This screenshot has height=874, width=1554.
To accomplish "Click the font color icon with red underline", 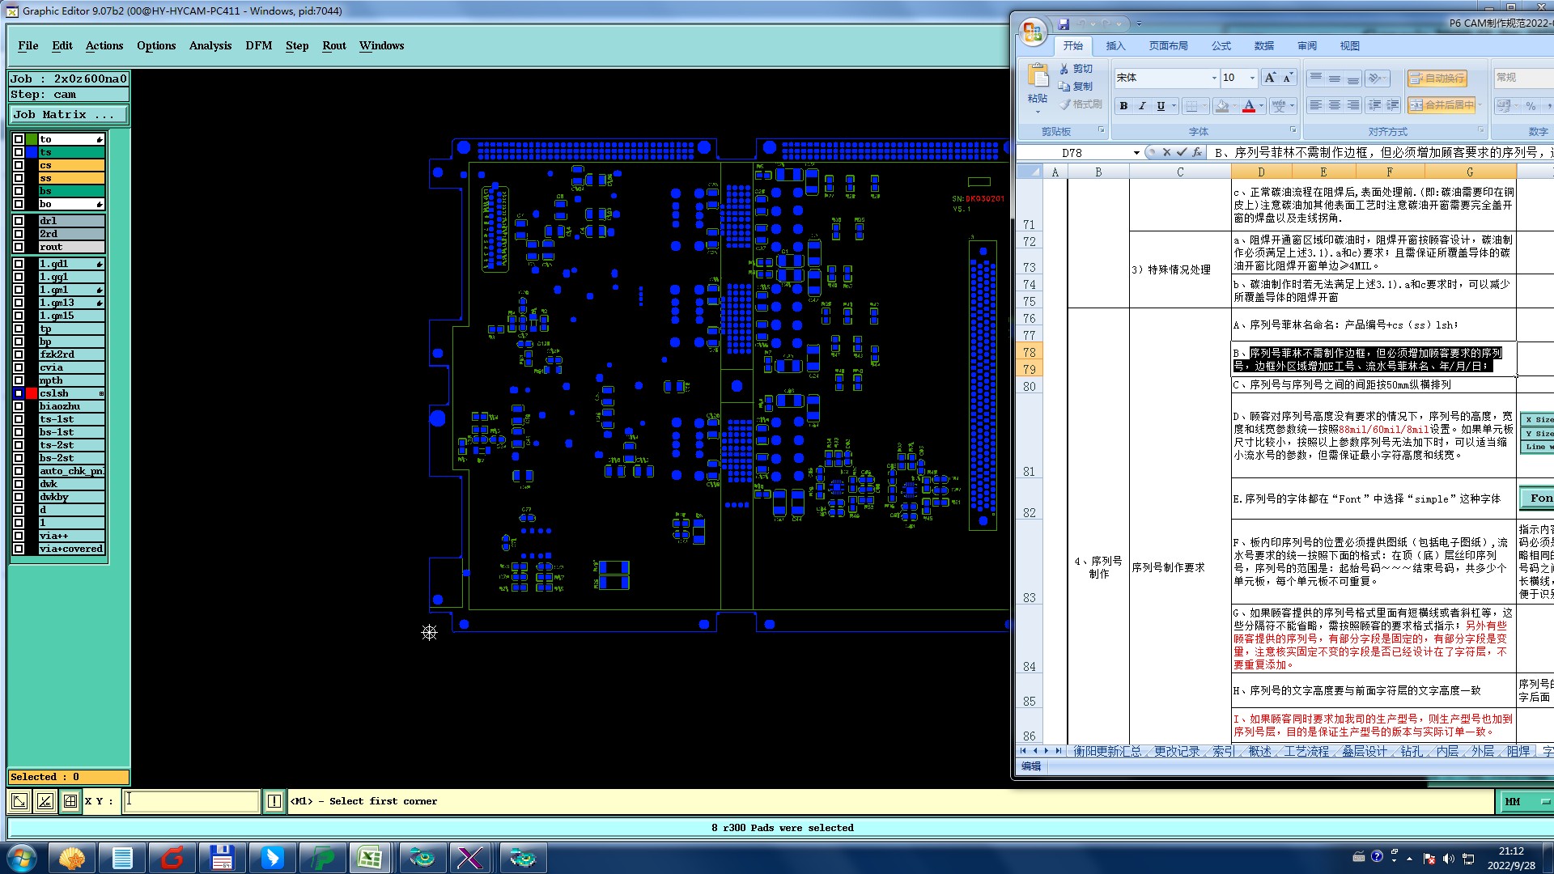I will click(x=1249, y=106).
